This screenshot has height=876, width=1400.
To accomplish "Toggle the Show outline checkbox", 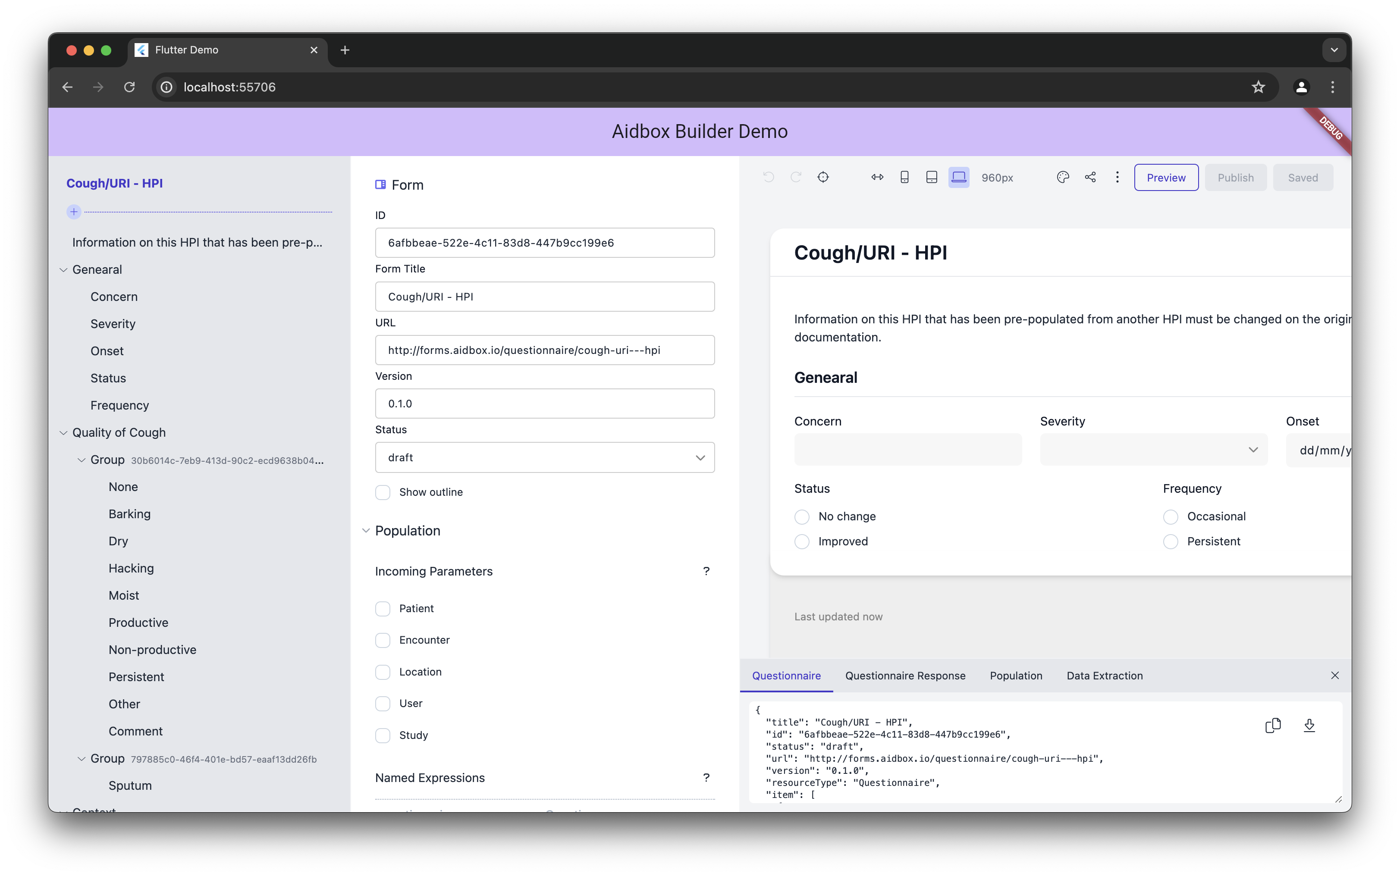I will coord(383,492).
